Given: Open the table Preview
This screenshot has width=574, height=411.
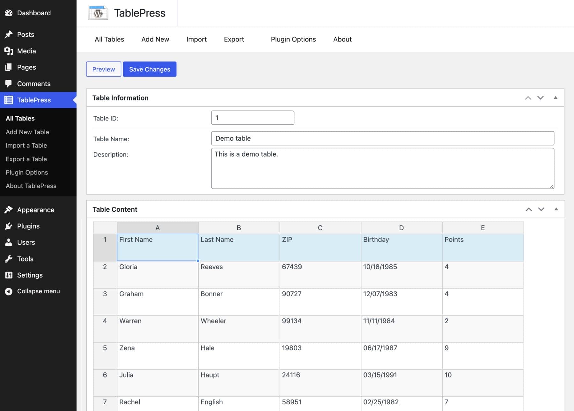Looking at the screenshot, I should pyautogui.click(x=103, y=69).
